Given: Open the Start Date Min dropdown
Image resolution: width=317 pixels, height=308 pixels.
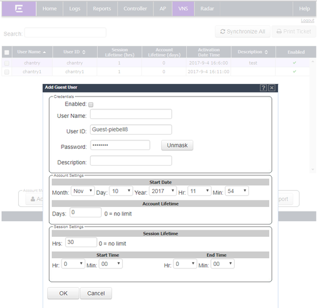Looking at the screenshot, I should click(237, 191).
